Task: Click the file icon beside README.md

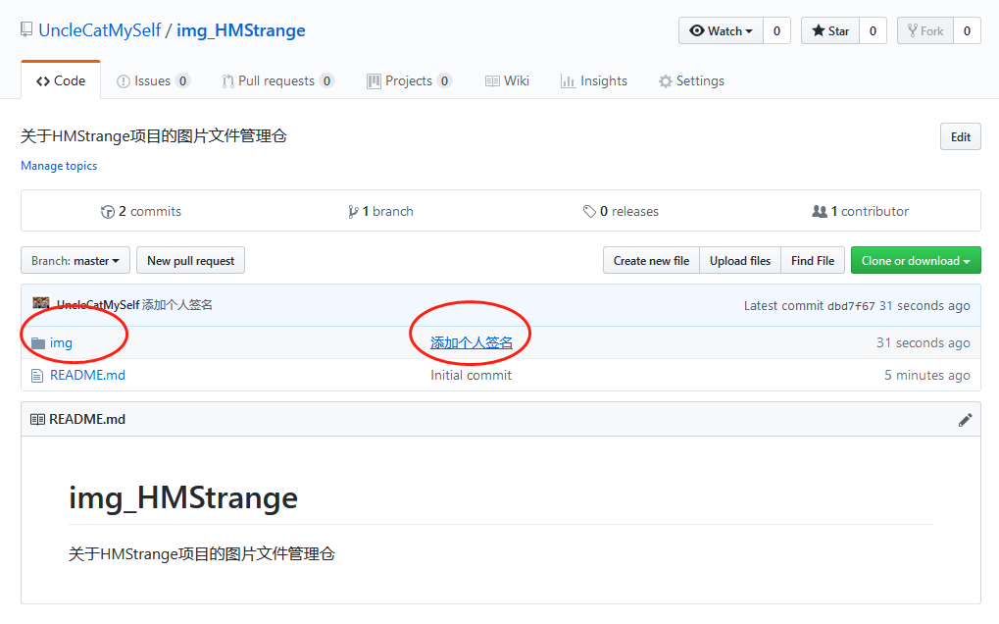Action: coord(37,376)
